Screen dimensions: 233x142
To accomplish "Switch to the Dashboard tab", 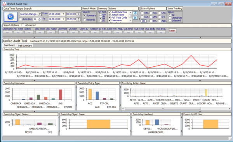I will click(9, 45).
